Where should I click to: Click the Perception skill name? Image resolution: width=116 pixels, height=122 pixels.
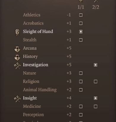pos(33,115)
